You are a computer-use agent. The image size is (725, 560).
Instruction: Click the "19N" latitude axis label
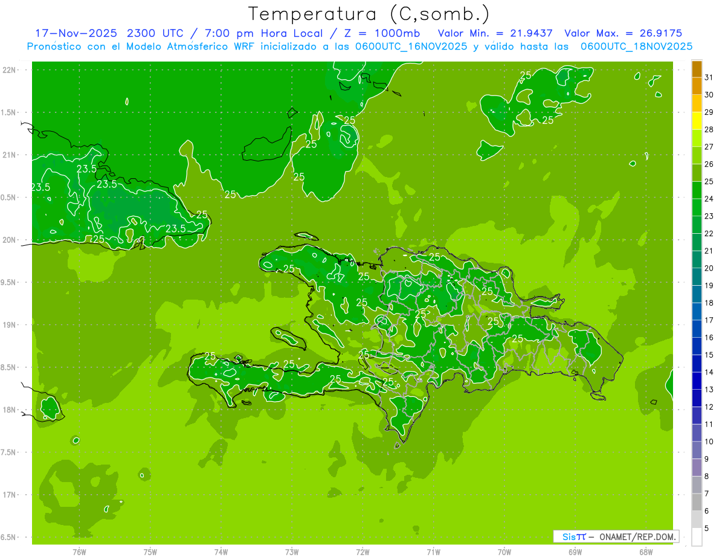click(x=10, y=325)
